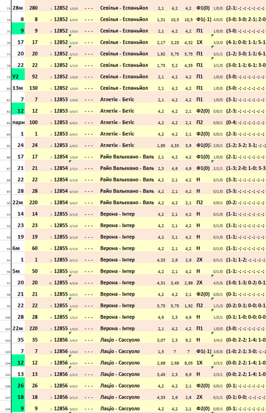Click the odds cell showing 1,31
Image resolution: width=266 pixels, height=413 pixels.
161,19
